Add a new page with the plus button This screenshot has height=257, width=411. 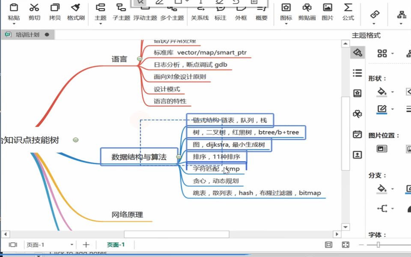[x=86, y=244]
